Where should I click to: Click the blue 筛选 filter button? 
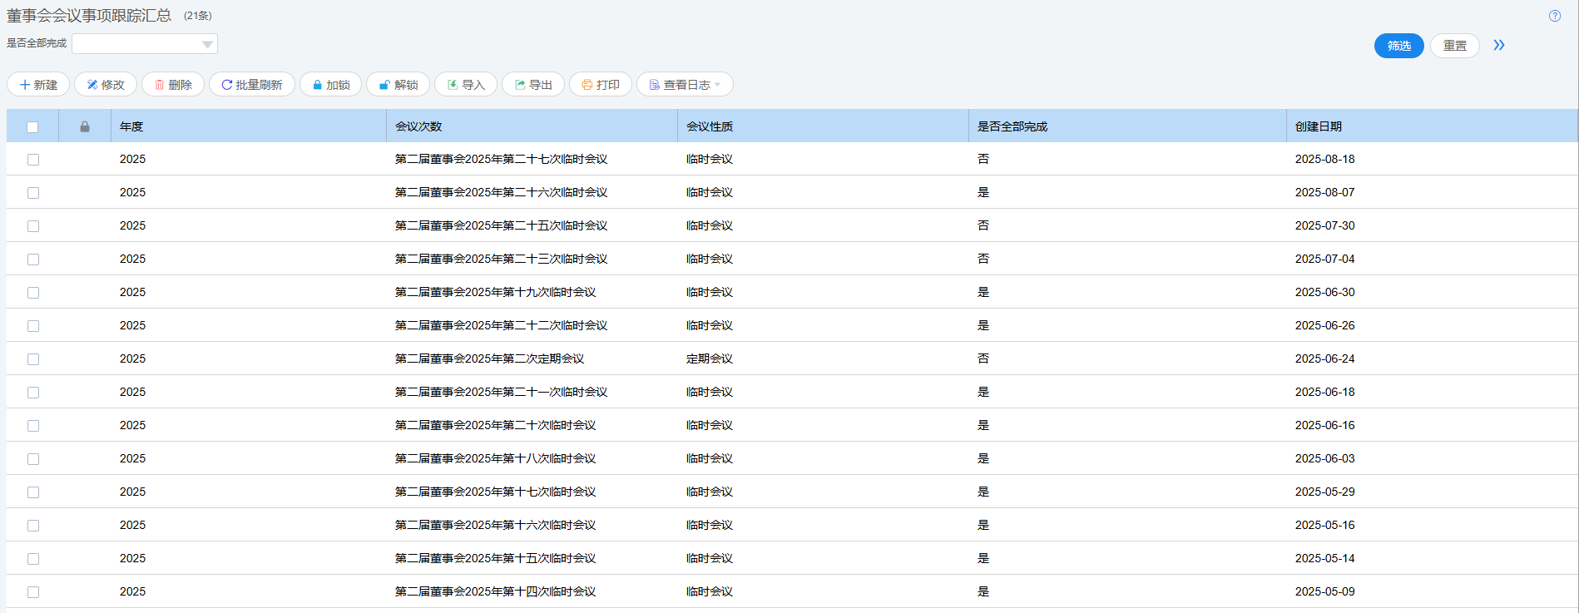pyautogui.click(x=1398, y=46)
